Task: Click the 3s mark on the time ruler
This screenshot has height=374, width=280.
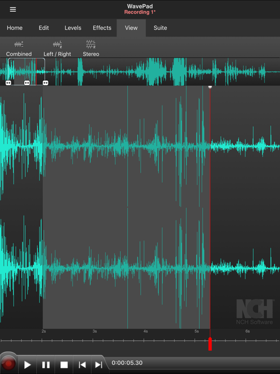Action: 94,331
